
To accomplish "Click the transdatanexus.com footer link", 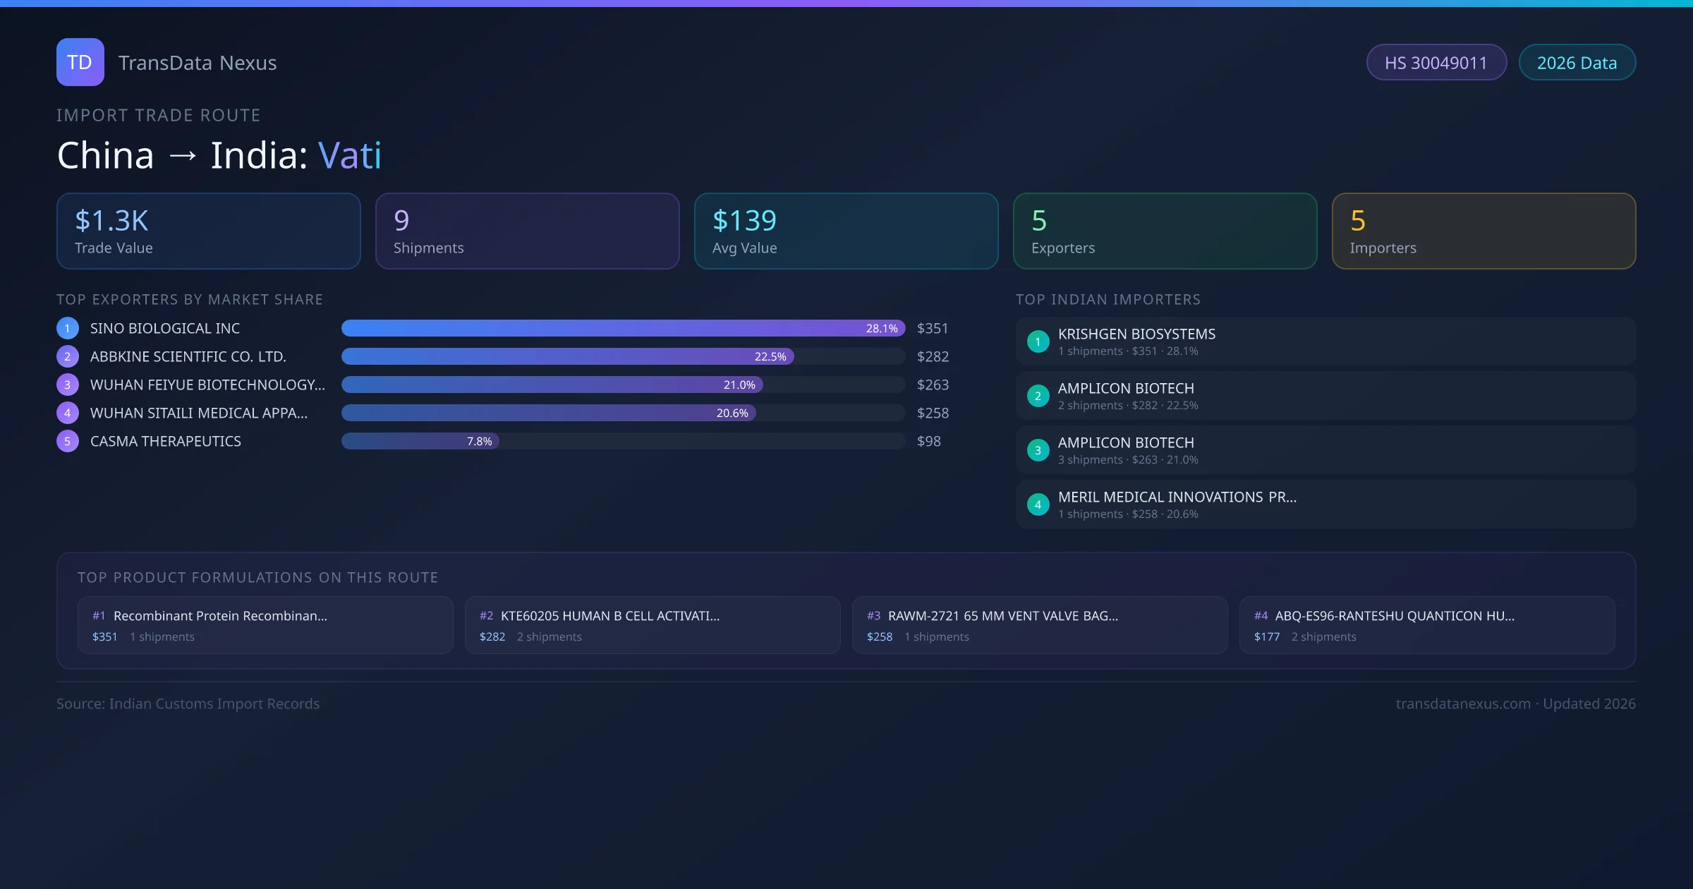I will [1463, 703].
